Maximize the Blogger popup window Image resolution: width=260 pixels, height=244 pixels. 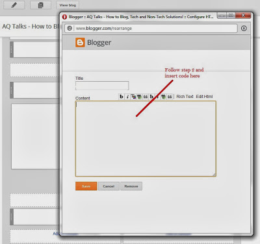[x=231, y=16]
